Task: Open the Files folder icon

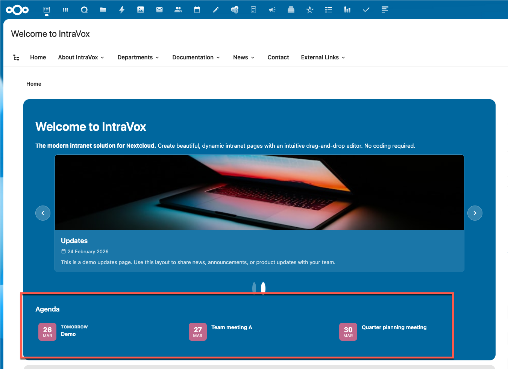Action: click(x=103, y=10)
